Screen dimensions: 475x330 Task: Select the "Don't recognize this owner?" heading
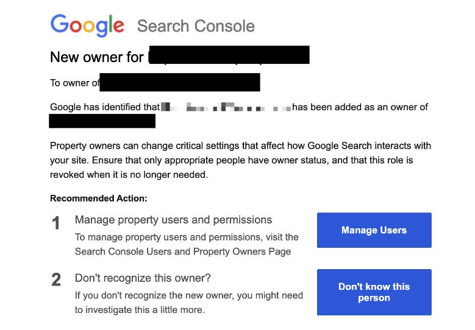tap(143, 278)
